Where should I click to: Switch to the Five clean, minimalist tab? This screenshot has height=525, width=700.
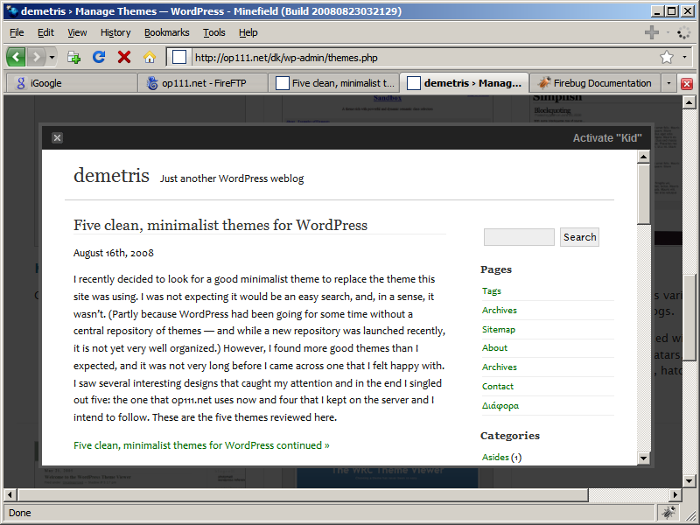coord(334,83)
